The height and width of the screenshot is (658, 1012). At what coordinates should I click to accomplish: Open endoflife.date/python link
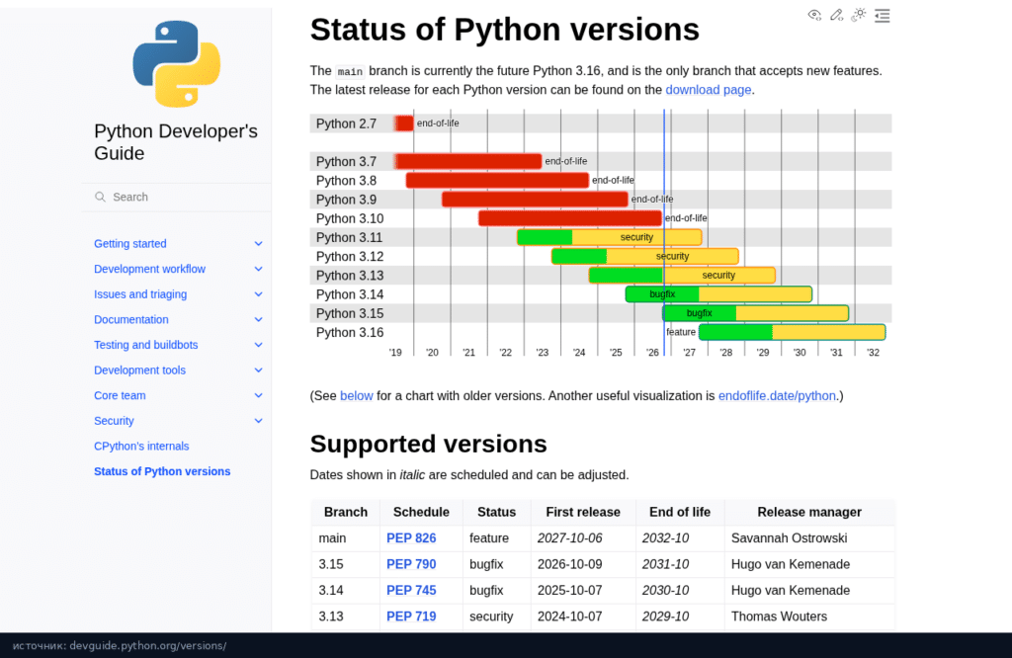coord(777,396)
